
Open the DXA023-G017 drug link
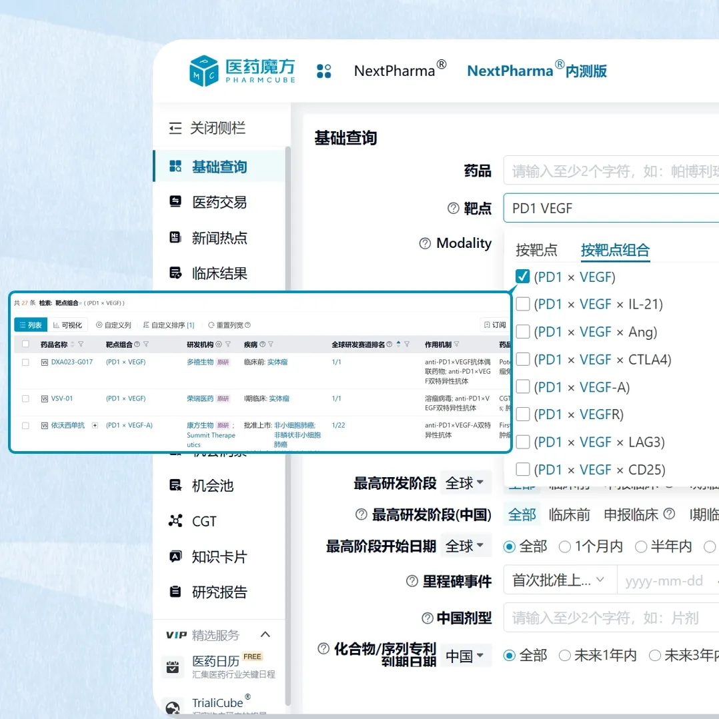72,362
